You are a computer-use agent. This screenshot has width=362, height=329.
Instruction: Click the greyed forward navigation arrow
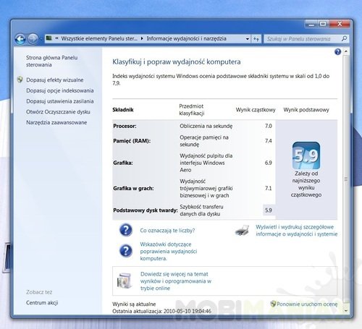click(33, 39)
